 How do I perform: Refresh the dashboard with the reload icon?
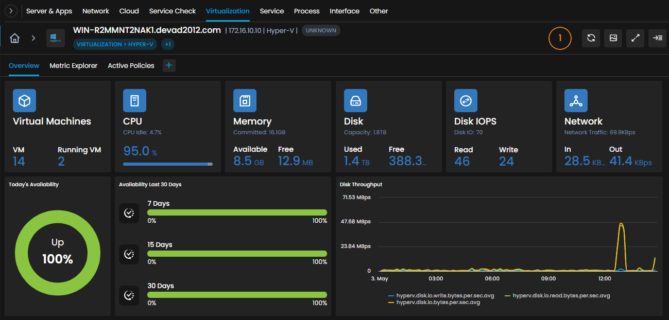(x=591, y=38)
